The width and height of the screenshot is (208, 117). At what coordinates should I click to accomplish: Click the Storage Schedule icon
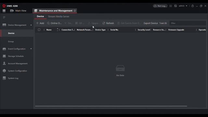[x=4, y=56]
